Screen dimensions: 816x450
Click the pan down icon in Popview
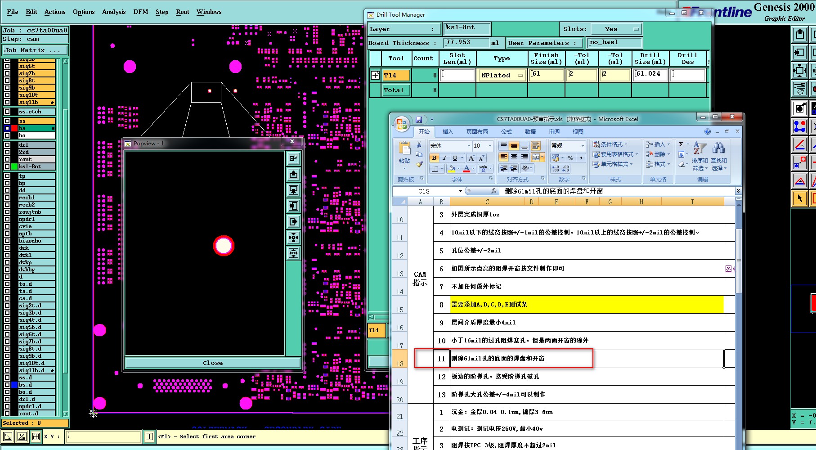coord(294,190)
